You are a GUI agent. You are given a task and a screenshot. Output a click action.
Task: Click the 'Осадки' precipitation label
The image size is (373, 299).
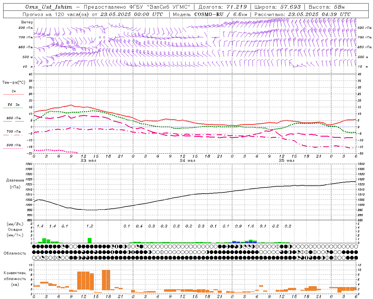(x=15, y=230)
